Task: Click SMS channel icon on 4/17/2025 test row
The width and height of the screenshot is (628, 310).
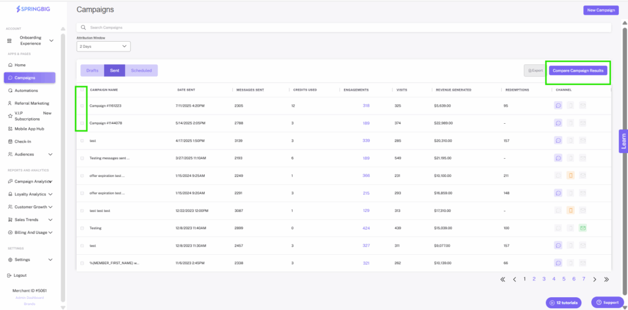Action: pyautogui.click(x=558, y=140)
